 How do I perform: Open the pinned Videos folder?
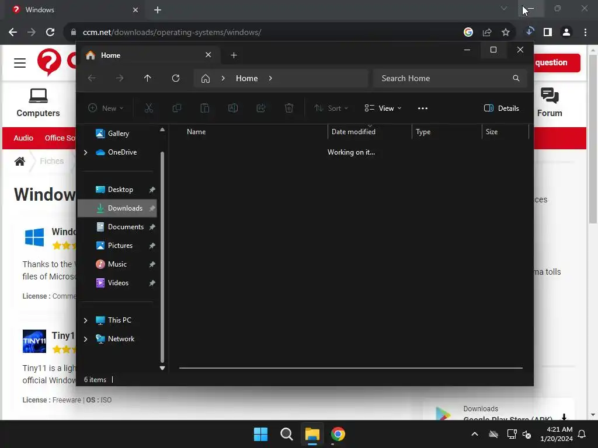coord(117,283)
